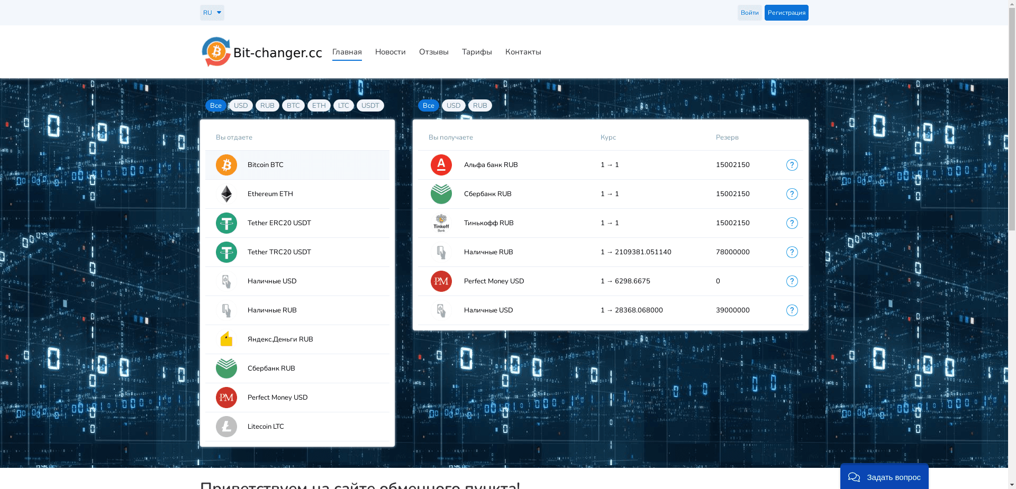This screenshot has height=489, width=1016.
Task: Click the Войти login button
Action: (749, 13)
